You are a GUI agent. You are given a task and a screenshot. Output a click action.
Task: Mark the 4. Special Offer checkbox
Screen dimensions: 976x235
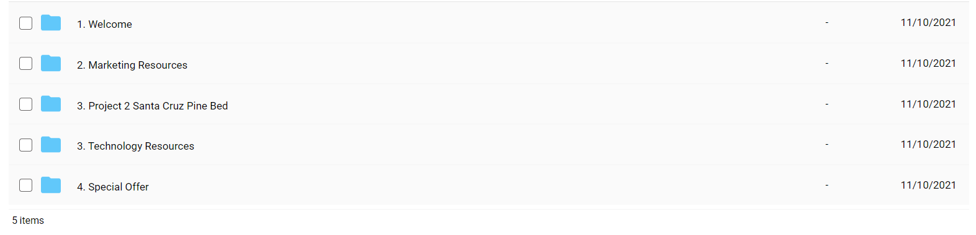click(25, 185)
